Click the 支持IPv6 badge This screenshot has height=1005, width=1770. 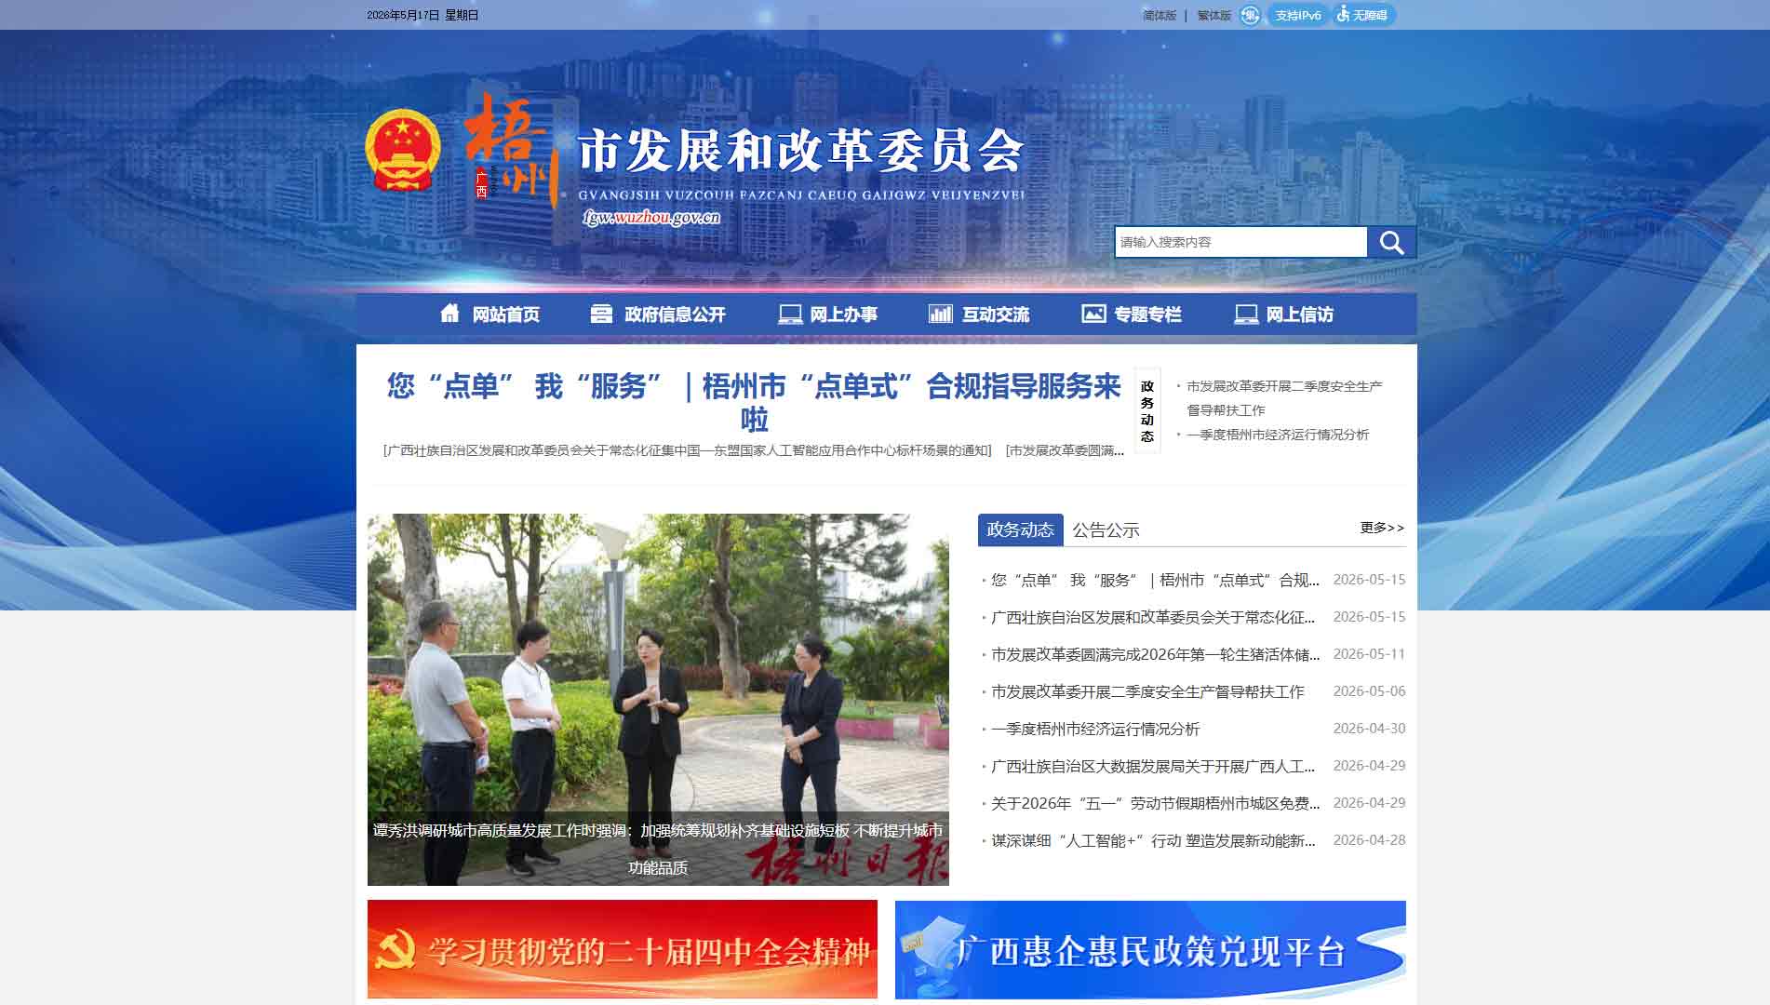1298,15
